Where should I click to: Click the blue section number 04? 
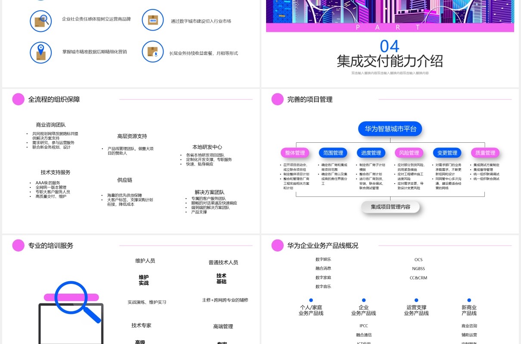coord(390,46)
